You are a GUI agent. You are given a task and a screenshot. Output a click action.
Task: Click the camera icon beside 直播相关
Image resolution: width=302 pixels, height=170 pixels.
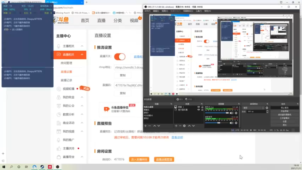(59, 54)
